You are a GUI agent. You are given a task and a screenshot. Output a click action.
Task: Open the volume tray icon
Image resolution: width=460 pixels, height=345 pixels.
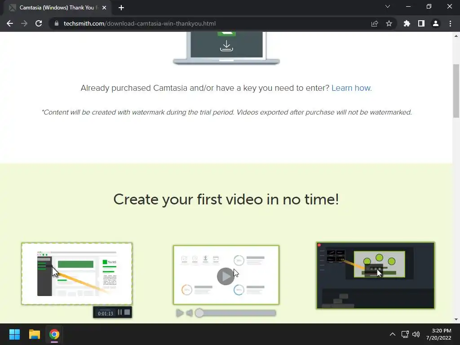coord(416,334)
